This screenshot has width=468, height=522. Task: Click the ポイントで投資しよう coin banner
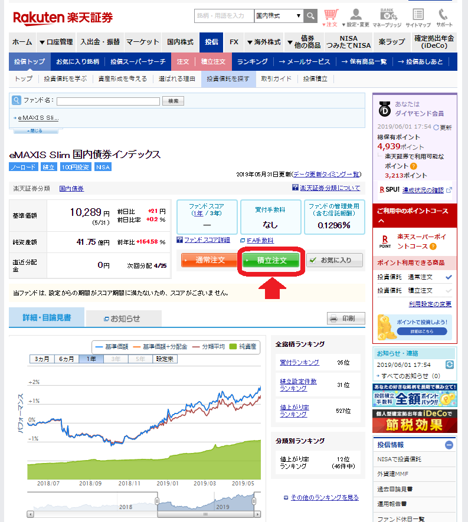pyautogui.click(x=415, y=327)
